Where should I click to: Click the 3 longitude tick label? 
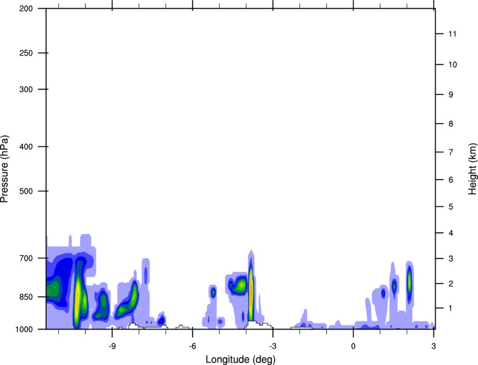(434, 346)
